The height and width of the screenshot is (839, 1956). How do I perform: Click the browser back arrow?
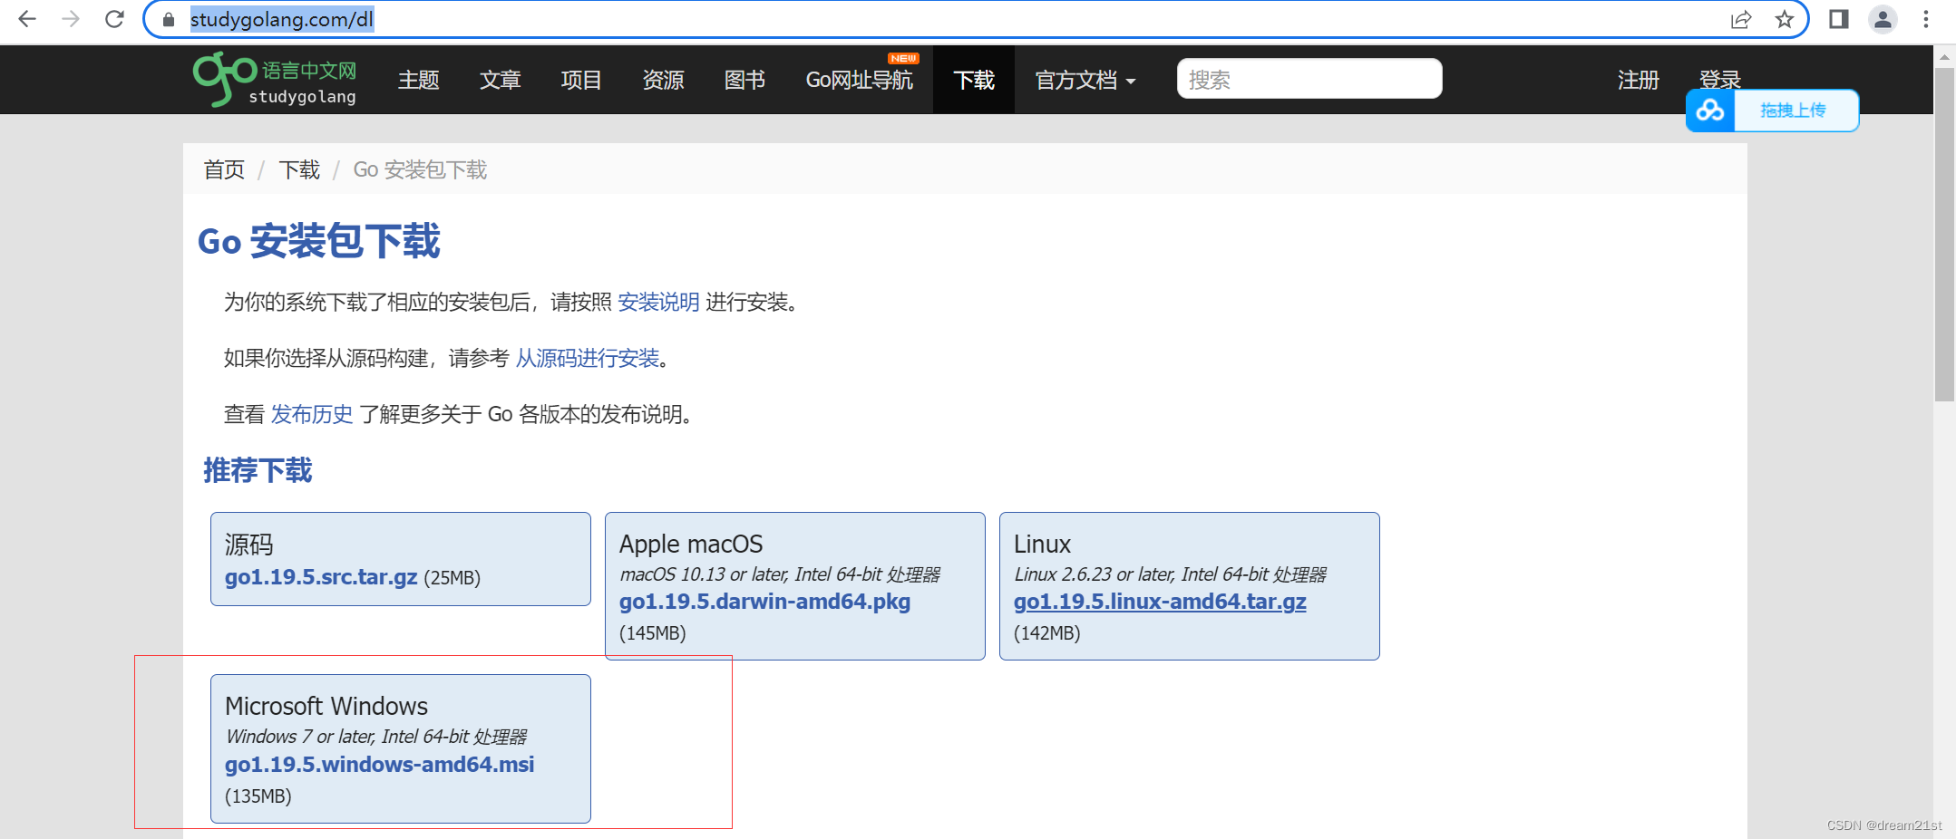coord(27,19)
